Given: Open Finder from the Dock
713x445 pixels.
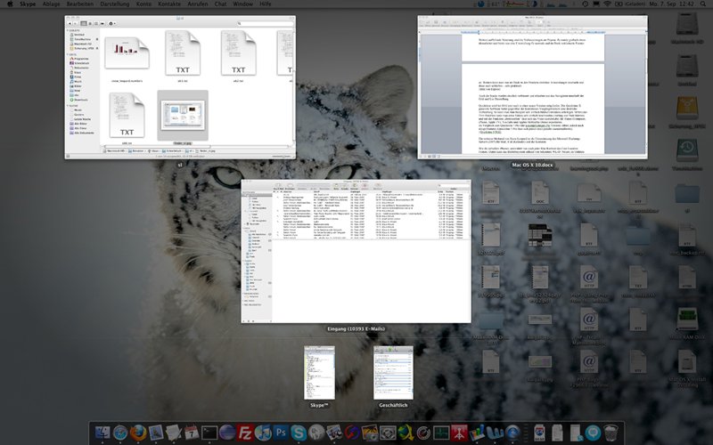Looking at the screenshot, I should (x=102, y=433).
